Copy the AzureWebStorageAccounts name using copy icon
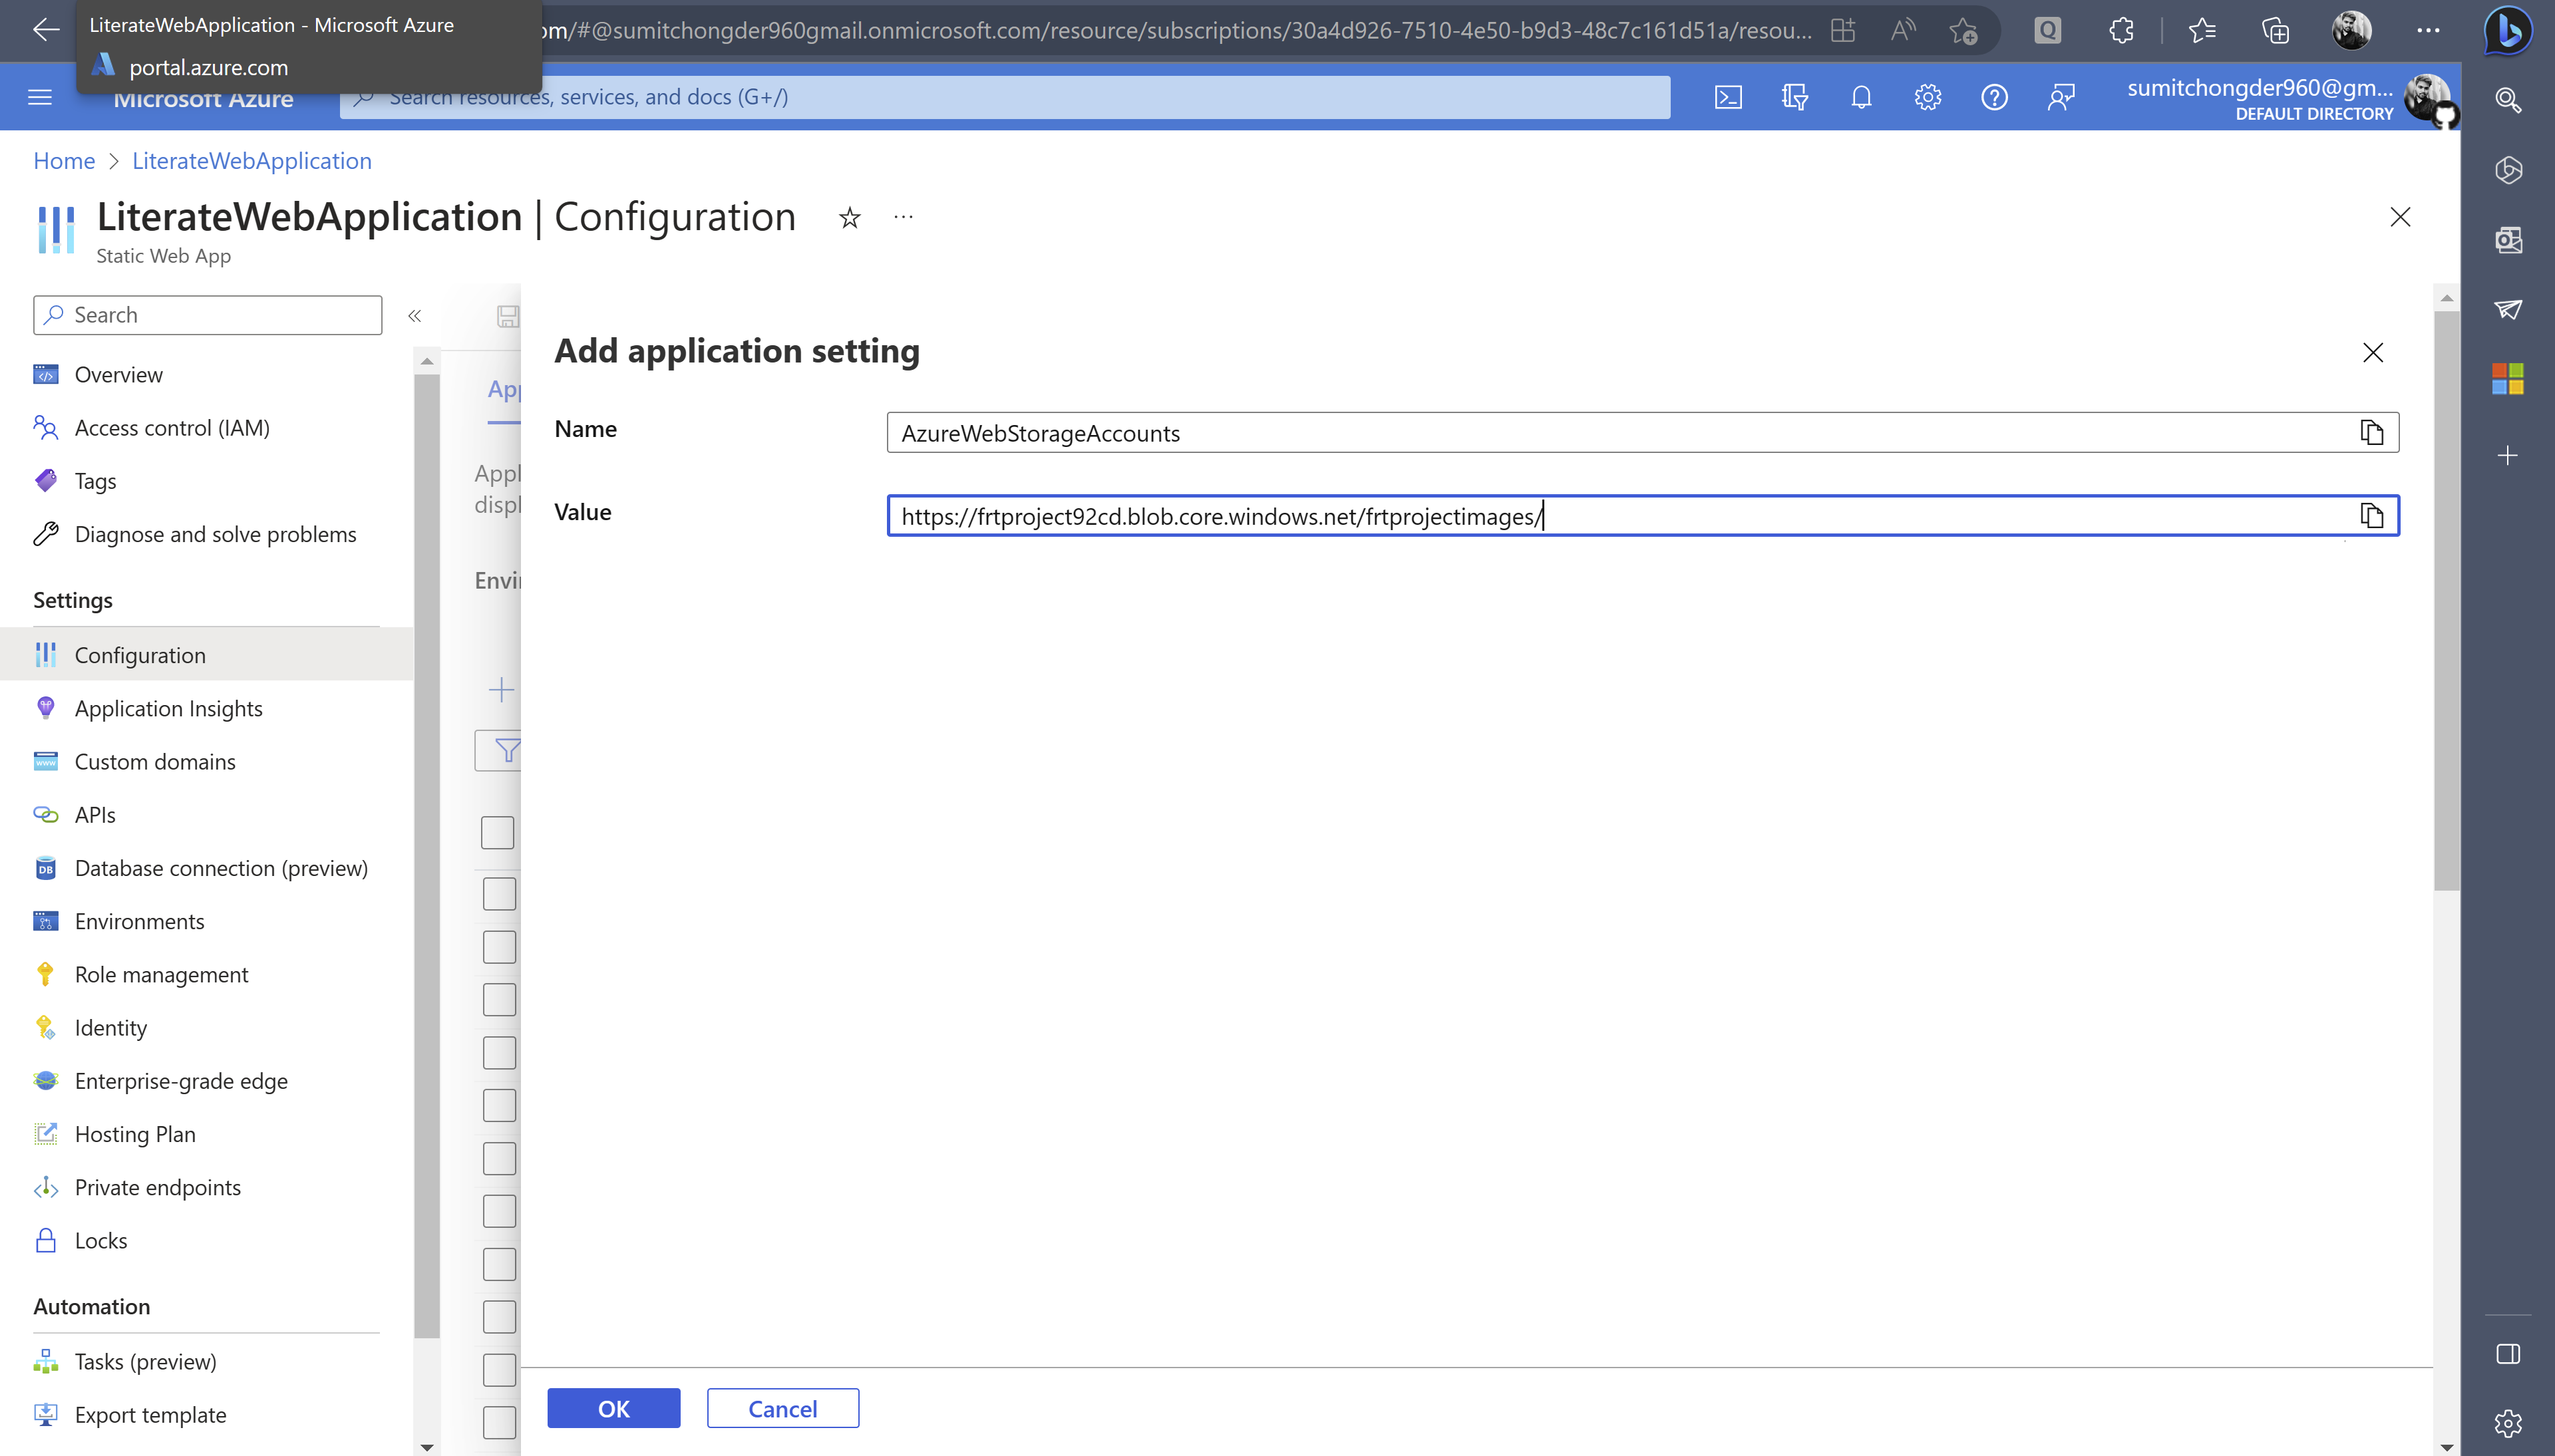This screenshot has height=1456, width=2555. (2372, 431)
